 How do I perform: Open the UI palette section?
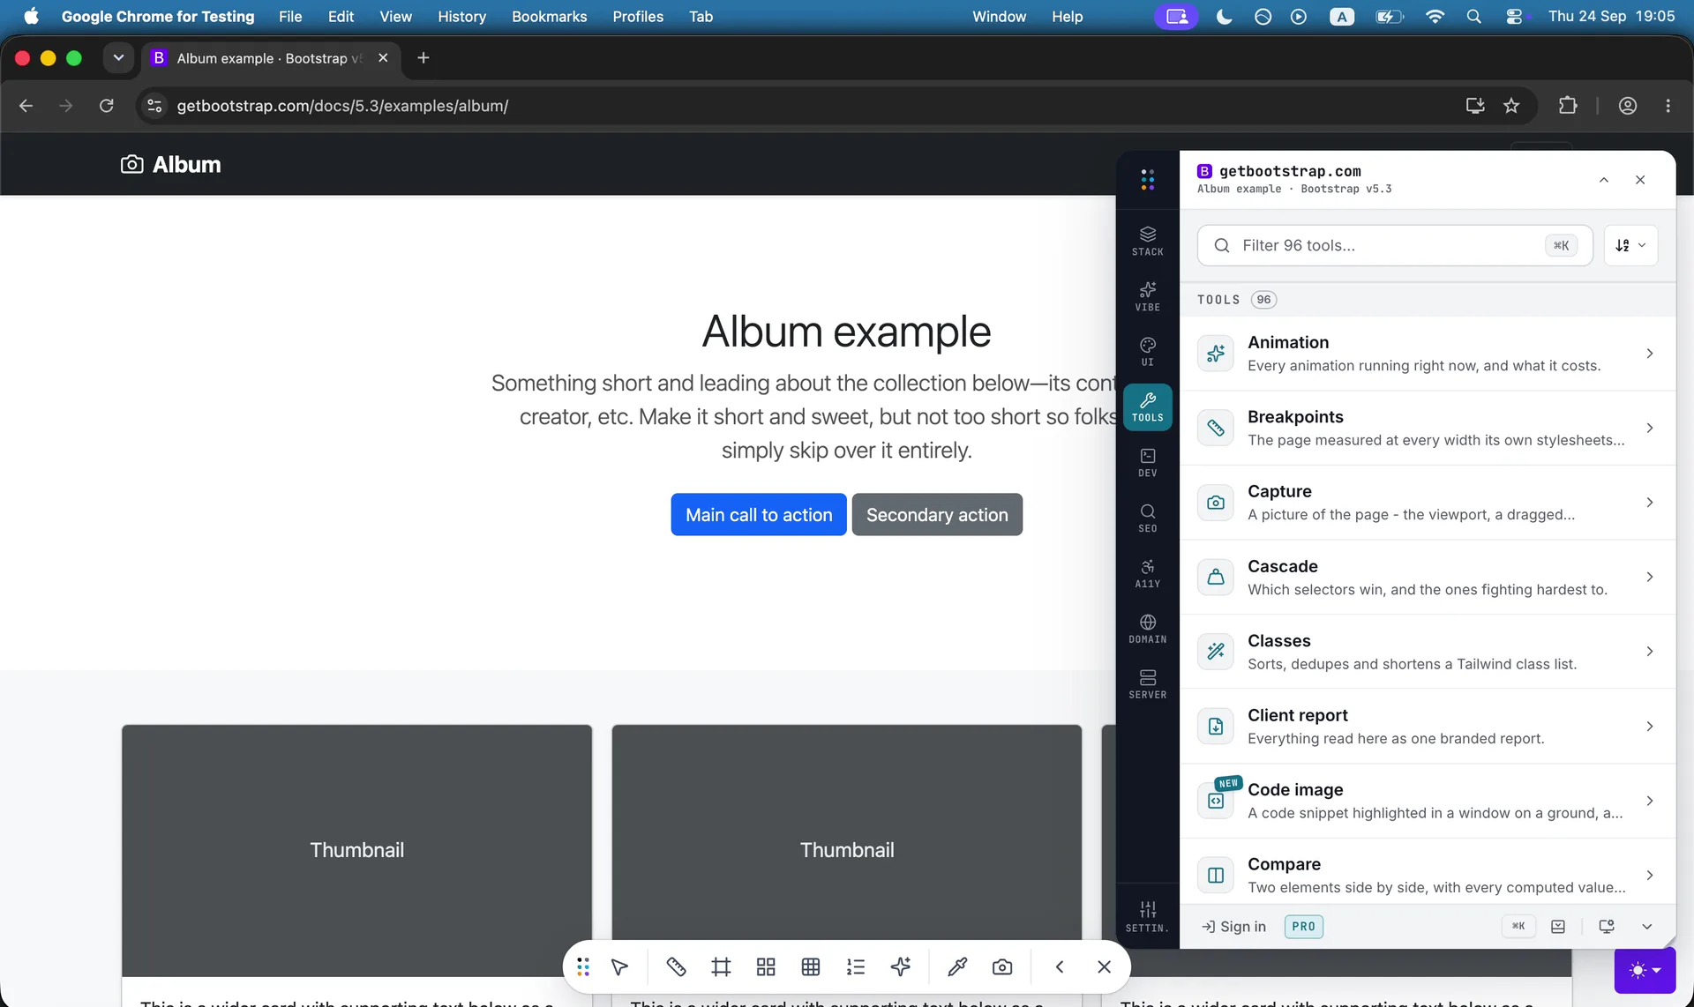(x=1147, y=352)
